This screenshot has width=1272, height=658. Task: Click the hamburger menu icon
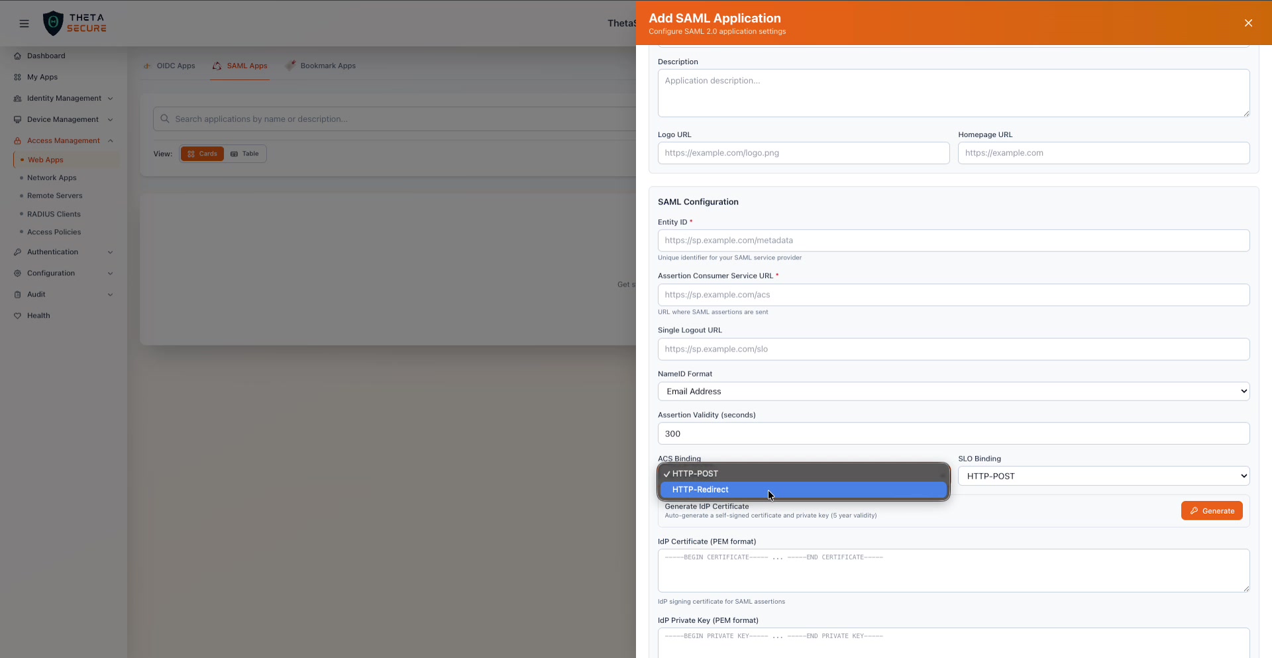[x=25, y=24]
